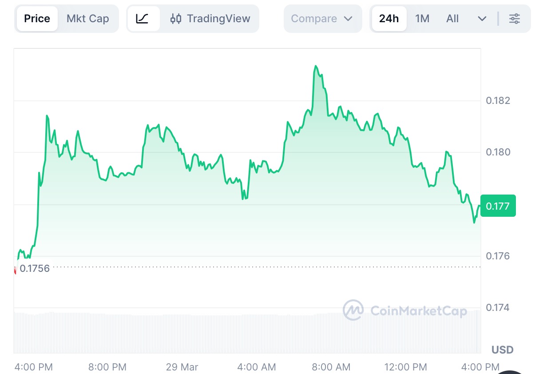Click the TradingView candlestick icon
This screenshot has height=374, width=539.
tap(176, 19)
